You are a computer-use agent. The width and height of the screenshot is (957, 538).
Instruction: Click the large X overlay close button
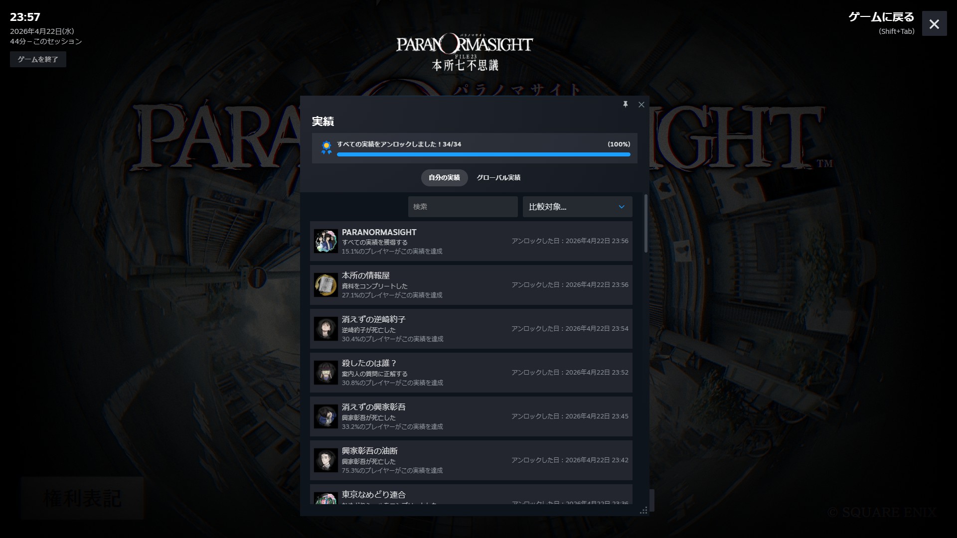934,24
